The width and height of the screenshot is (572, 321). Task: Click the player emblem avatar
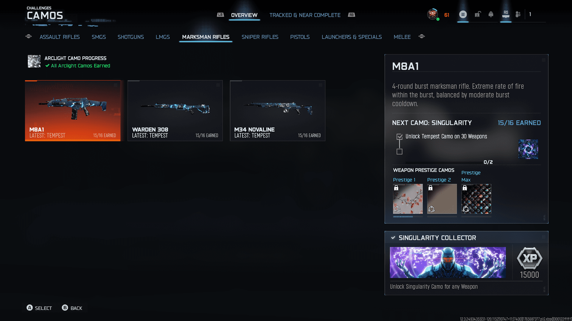tap(432, 14)
